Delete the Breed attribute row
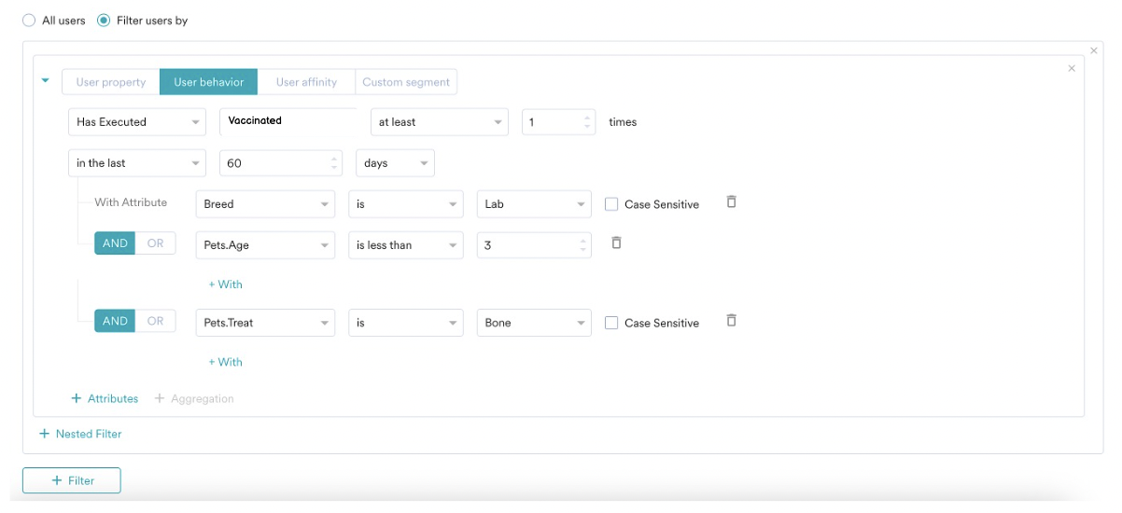Image resolution: width=1122 pixels, height=513 pixels. click(x=731, y=202)
